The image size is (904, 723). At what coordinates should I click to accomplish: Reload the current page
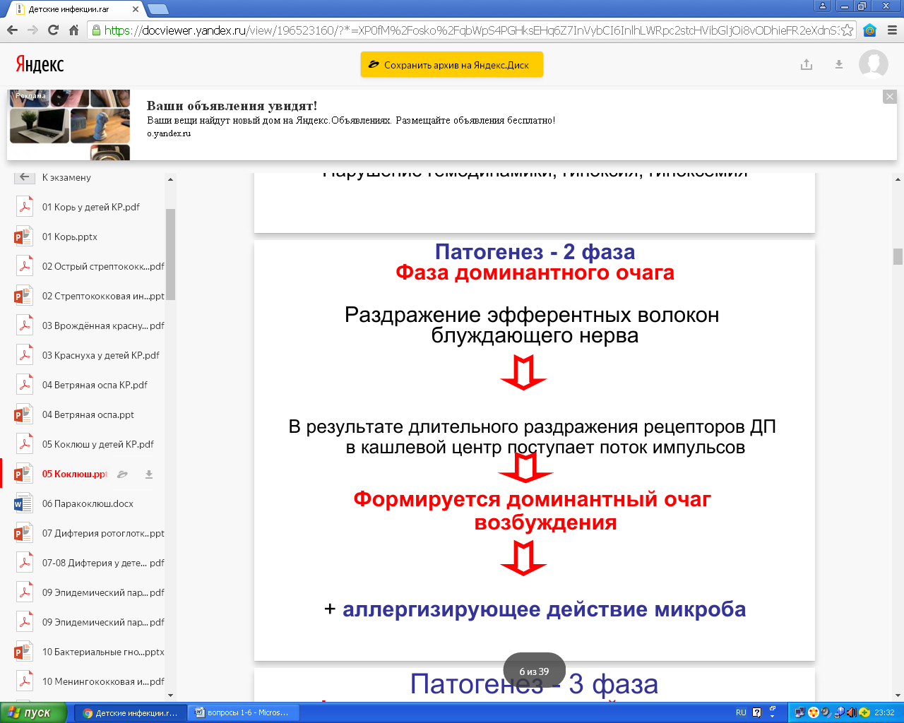pos(53,30)
